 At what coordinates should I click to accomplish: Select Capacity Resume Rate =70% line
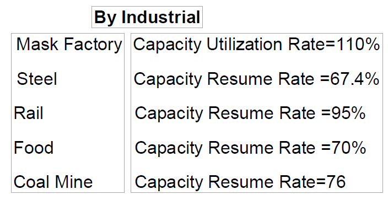point(250,148)
